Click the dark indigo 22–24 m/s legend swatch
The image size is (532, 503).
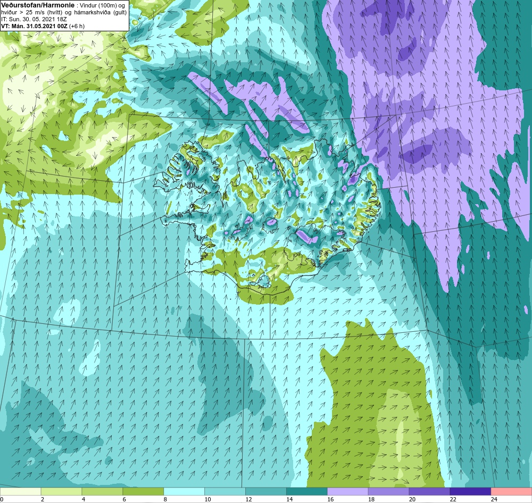tap(470, 491)
